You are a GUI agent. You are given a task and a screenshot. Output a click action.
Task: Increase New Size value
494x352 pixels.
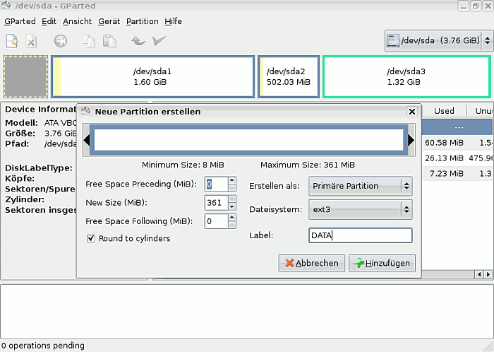coord(232,199)
